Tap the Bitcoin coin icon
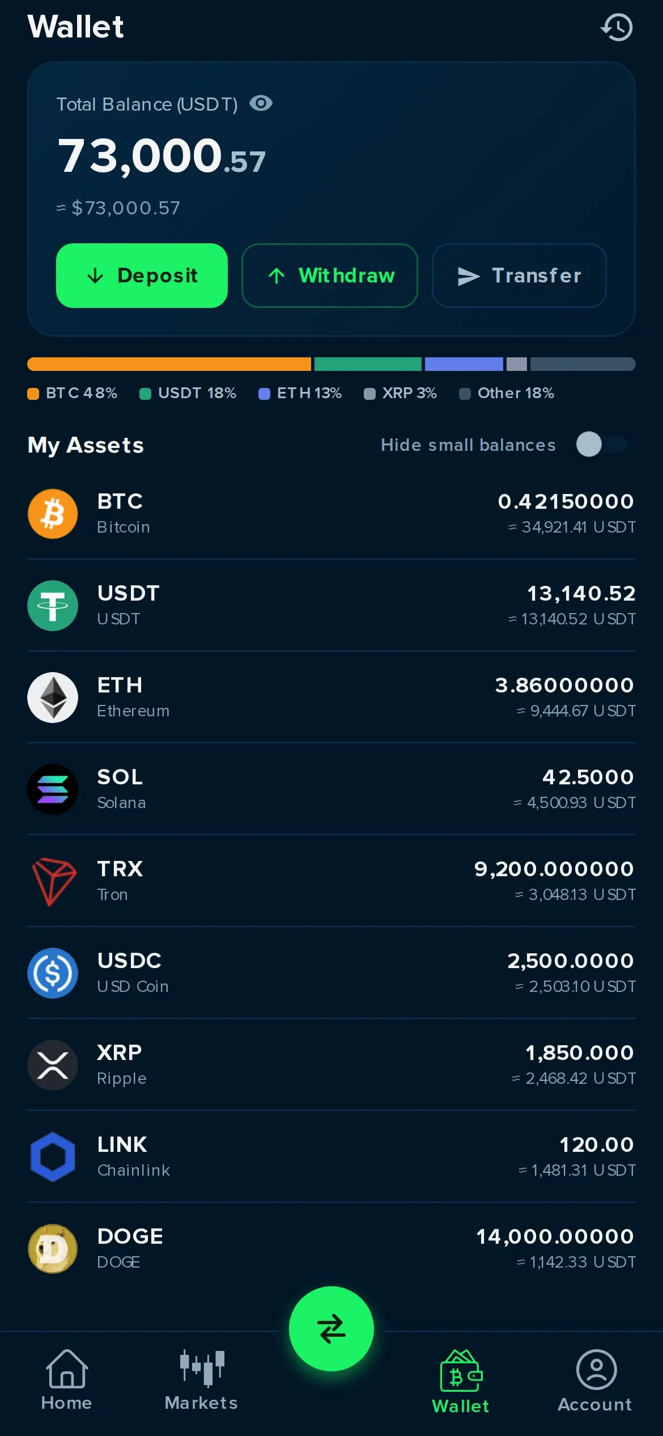The width and height of the screenshot is (663, 1436). 53,514
